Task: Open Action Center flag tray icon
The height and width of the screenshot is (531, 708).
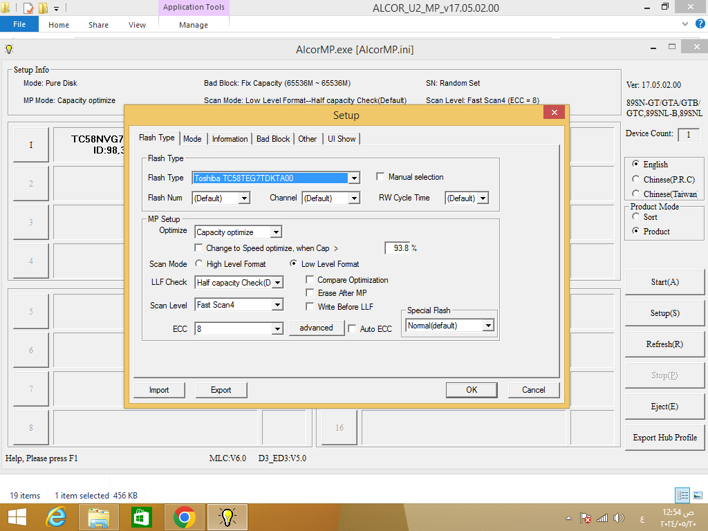Action: pyautogui.click(x=586, y=518)
